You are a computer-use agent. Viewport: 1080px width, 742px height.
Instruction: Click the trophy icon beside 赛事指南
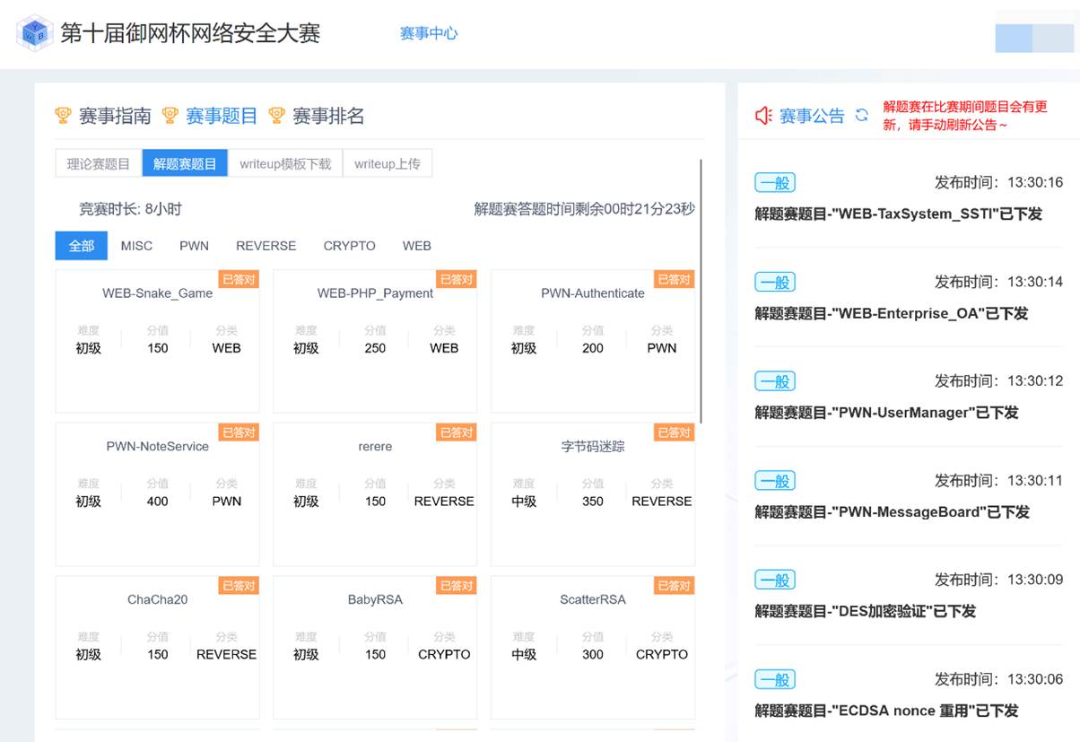63,116
